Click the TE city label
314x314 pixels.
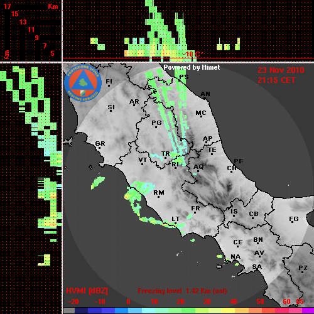(212, 150)
